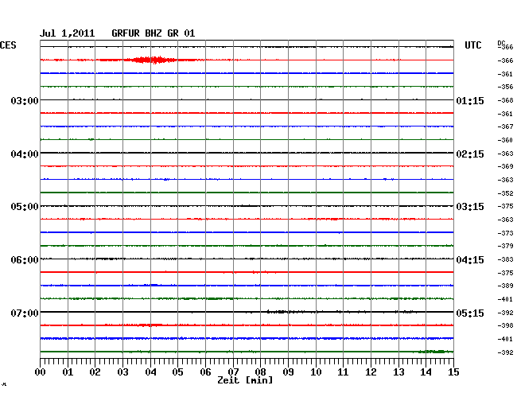The height and width of the screenshot is (393, 517).
Task: Click the "09" minute axis label
Action: pyautogui.click(x=288, y=372)
